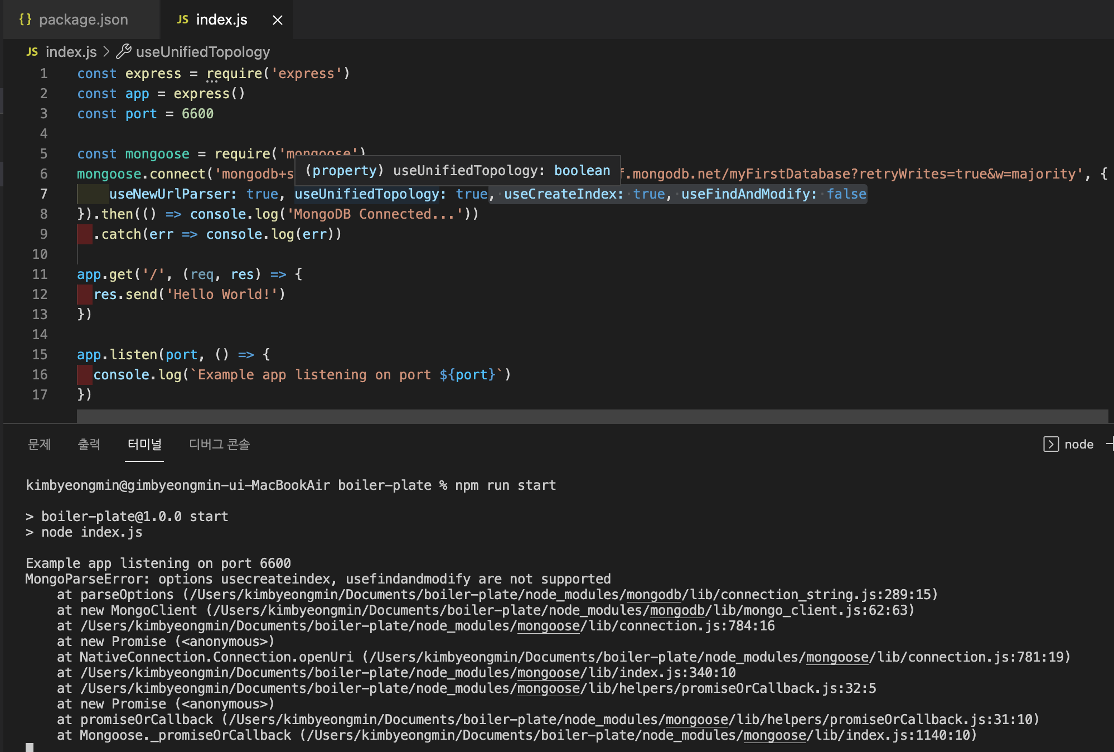Click the wrench icon in breadcrumb
This screenshot has height=752, width=1114.
point(124,52)
